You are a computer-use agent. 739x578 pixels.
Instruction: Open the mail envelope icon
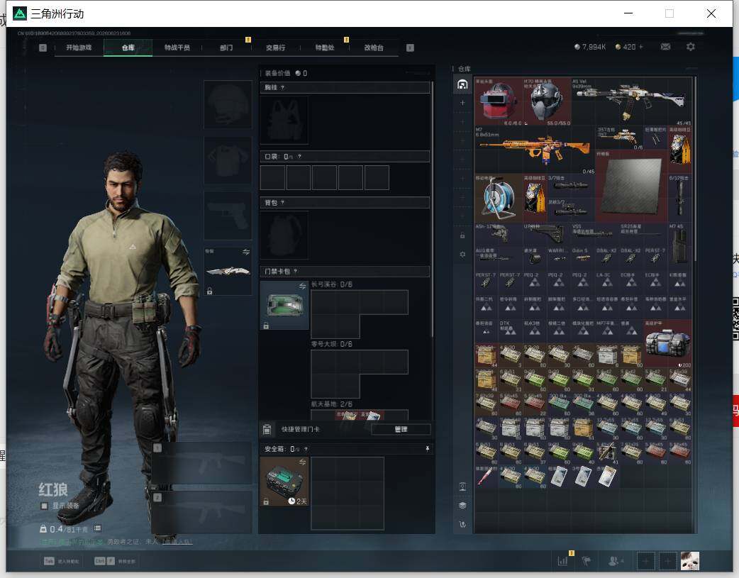pyautogui.click(x=665, y=47)
